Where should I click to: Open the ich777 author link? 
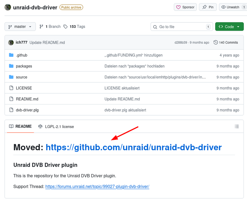tap(22, 42)
